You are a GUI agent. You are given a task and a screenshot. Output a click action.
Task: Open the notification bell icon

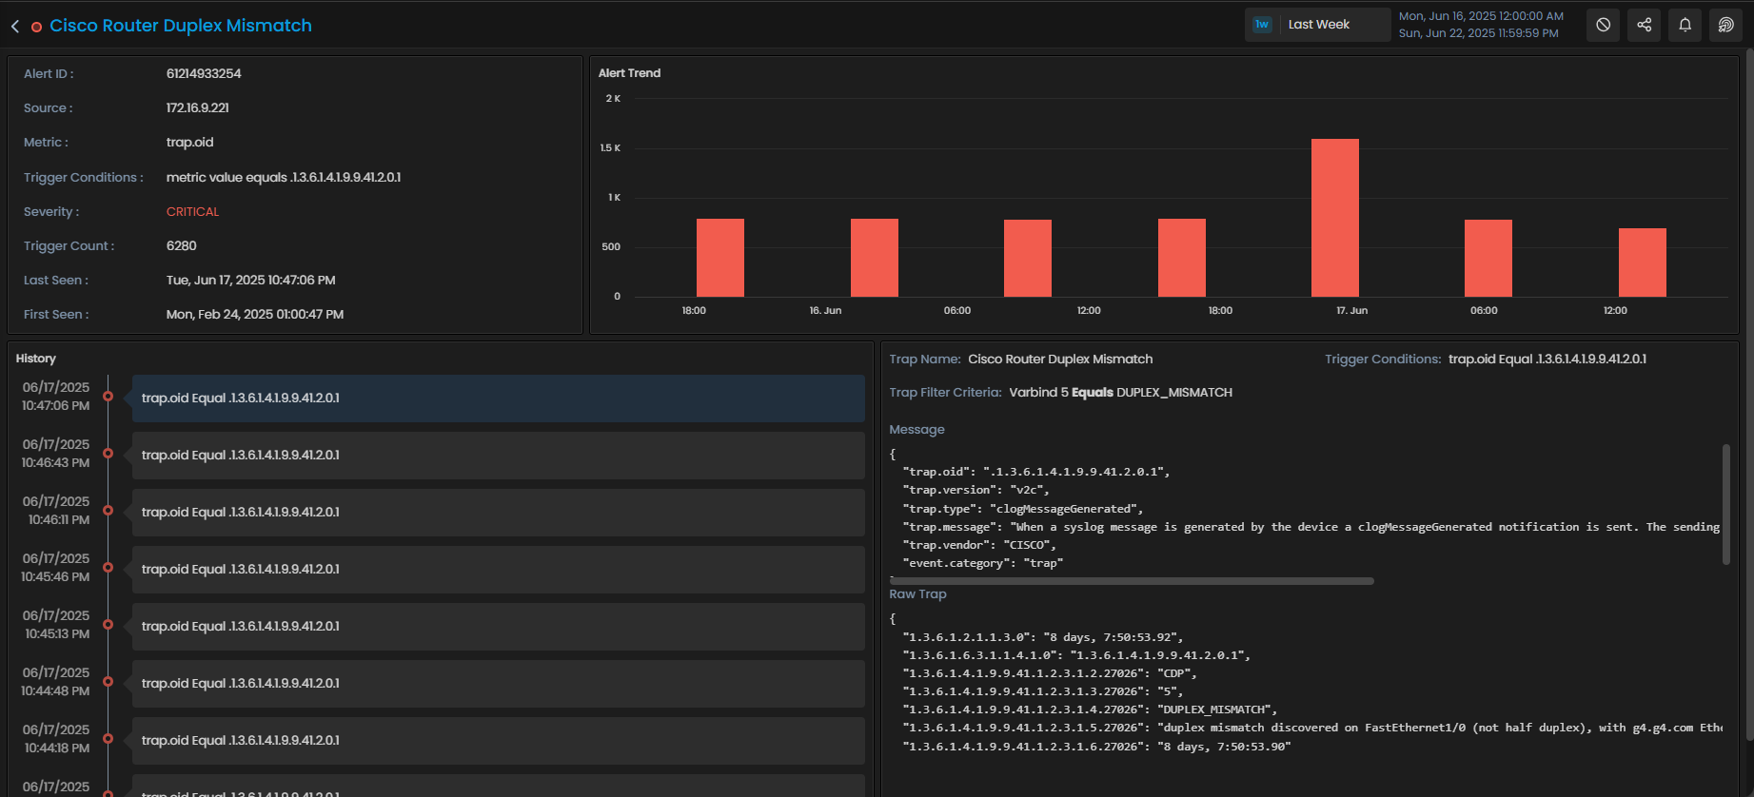[x=1685, y=25]
